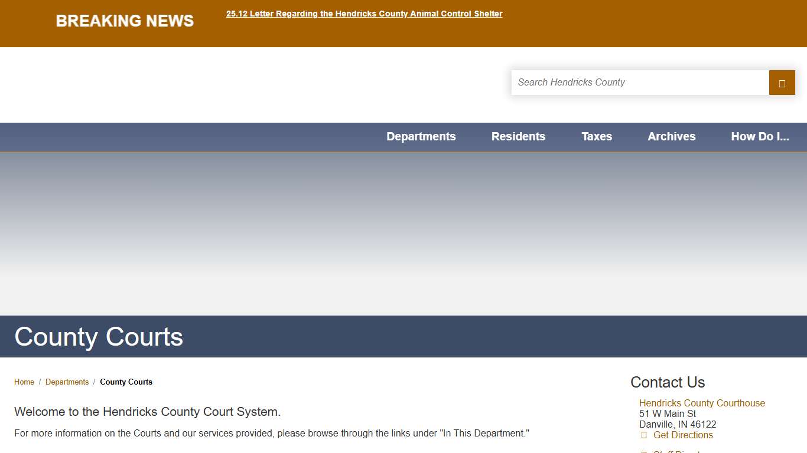Click the Get Directions map icon
The height and width of the screenshot is (453, 807).
tap(644, 435)
